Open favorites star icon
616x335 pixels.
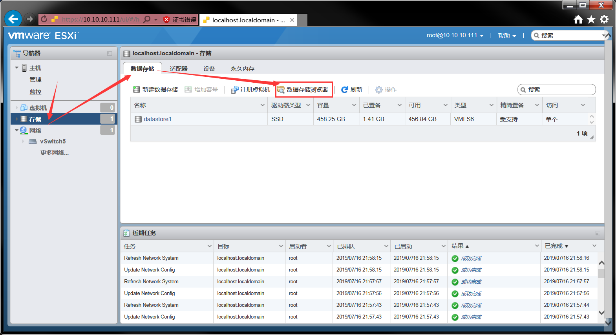[591, 19]
